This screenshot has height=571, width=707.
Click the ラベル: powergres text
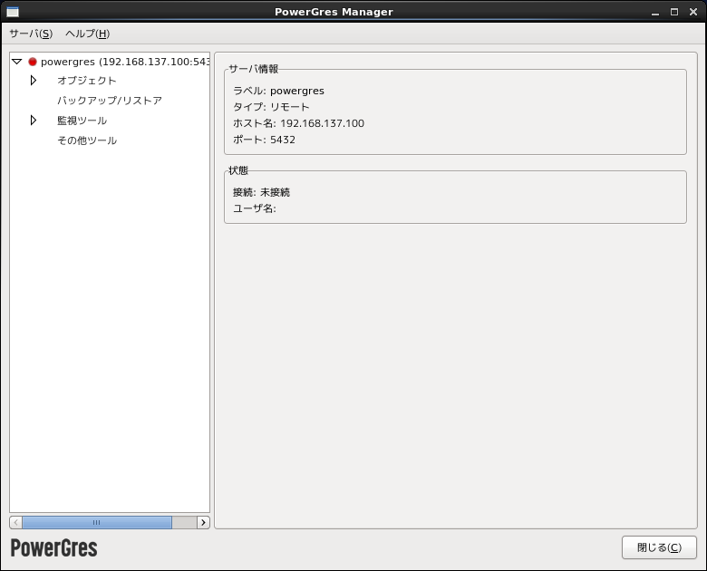click(x=278, y=91)
